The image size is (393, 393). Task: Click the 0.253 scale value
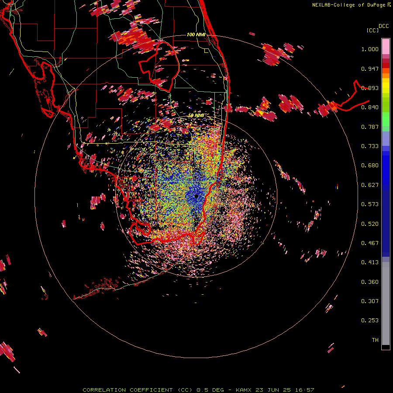[370, 321]
